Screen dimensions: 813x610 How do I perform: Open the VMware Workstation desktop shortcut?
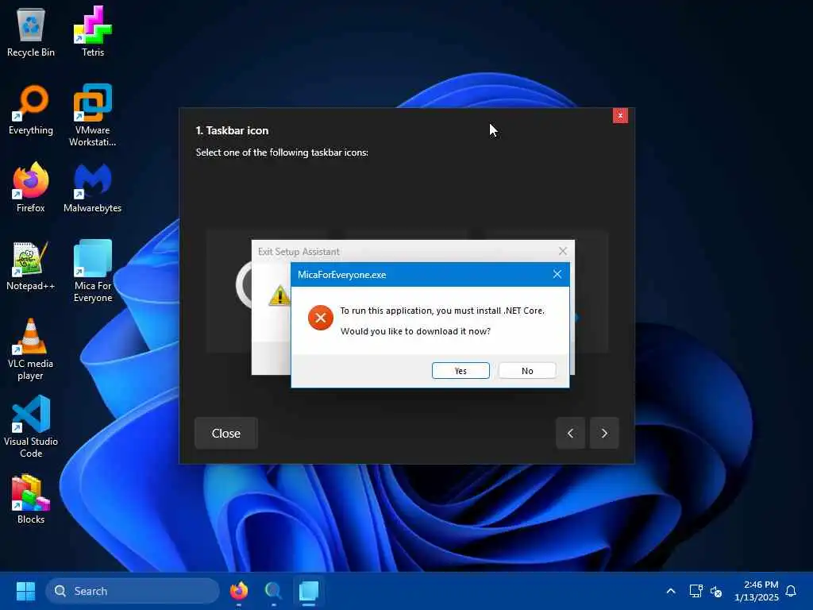92,115
